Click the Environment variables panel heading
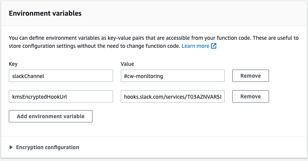Viewport: 308px width, 161px height. click(45, 13)
